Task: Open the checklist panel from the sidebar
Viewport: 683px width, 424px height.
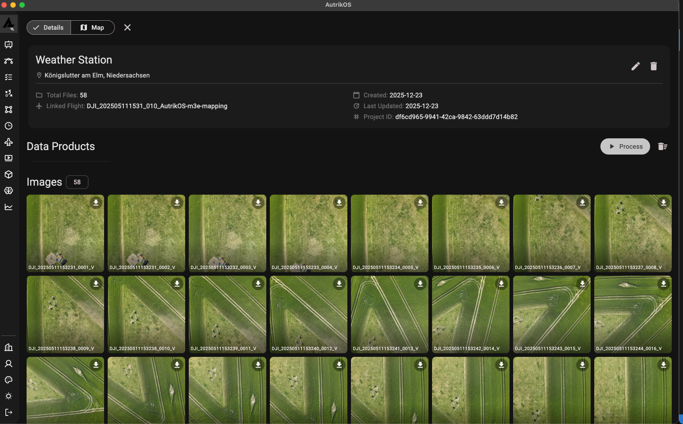Action: (x=9, y=77)
